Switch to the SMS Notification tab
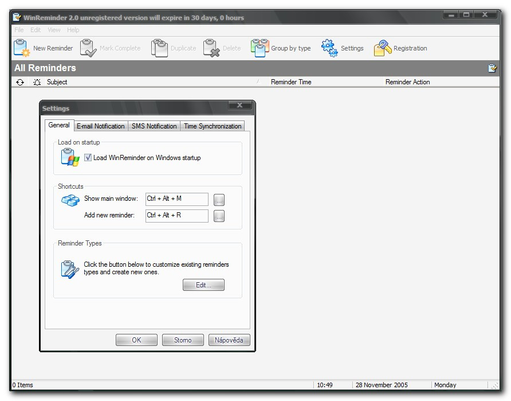Image resolution: width=511 pixels, height=401 pixels. tap(154, 126)
